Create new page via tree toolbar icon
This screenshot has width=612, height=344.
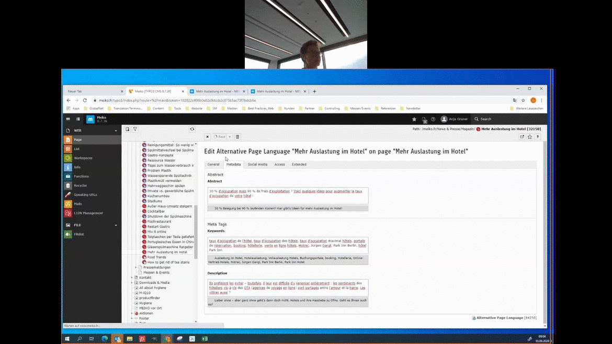127,129
